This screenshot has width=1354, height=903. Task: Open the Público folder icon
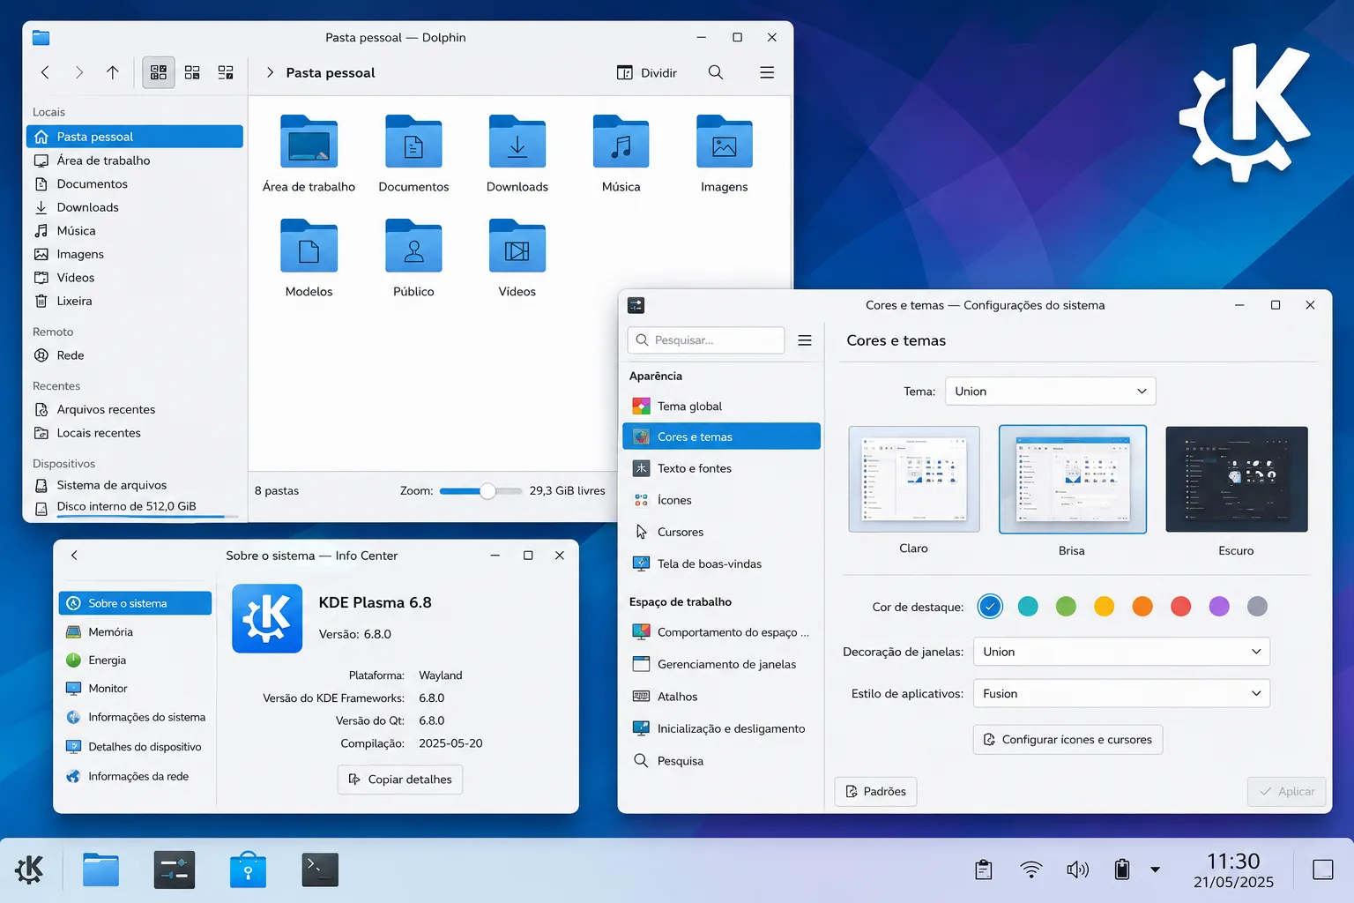coord(413,246)
